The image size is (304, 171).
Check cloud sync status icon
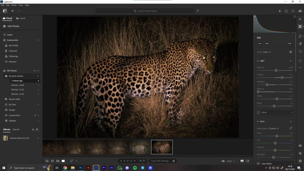(x=300, y=11)
